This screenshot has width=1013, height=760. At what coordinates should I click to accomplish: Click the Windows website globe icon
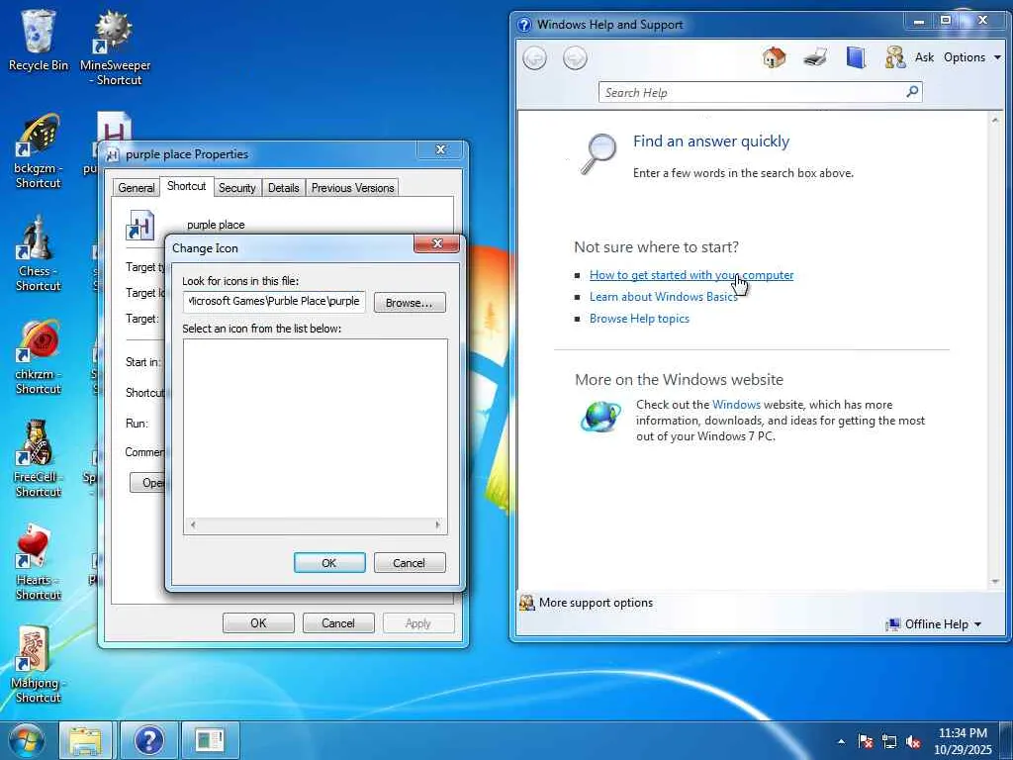[x=600, y=417]
